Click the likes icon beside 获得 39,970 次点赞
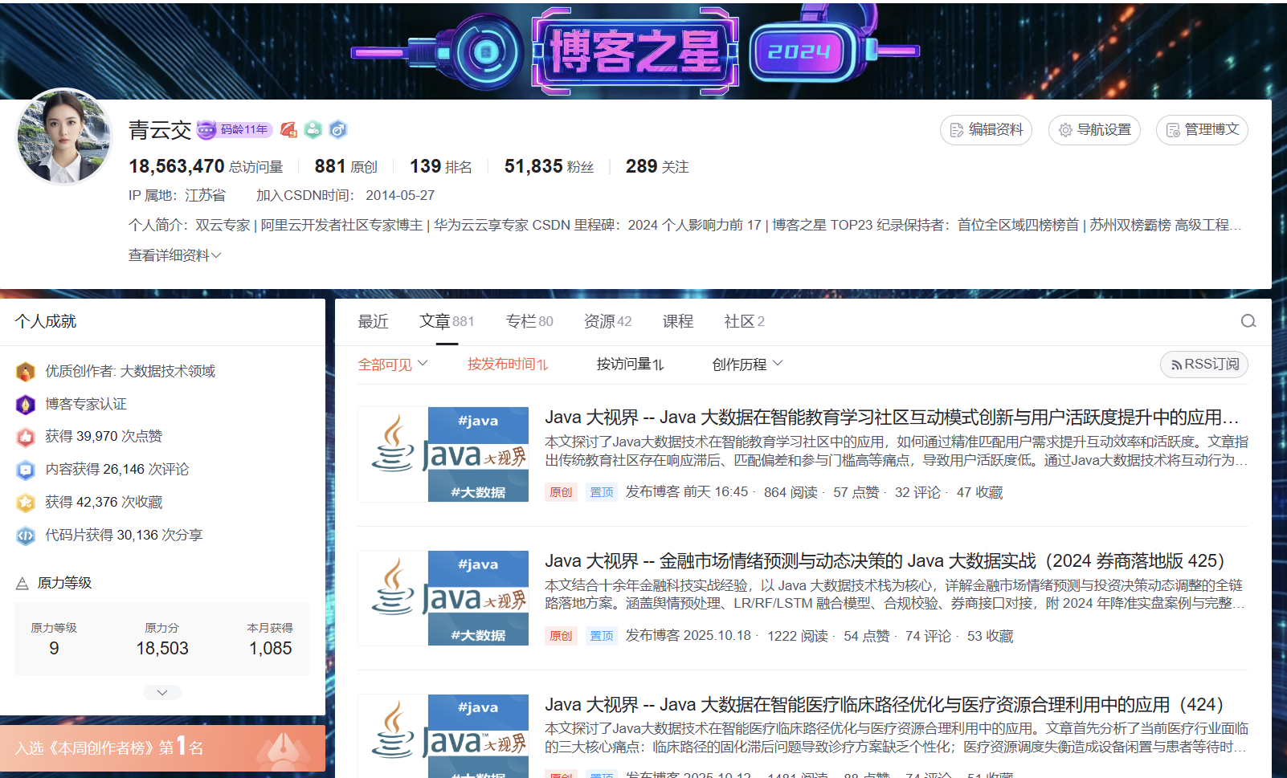 point(26,437)
